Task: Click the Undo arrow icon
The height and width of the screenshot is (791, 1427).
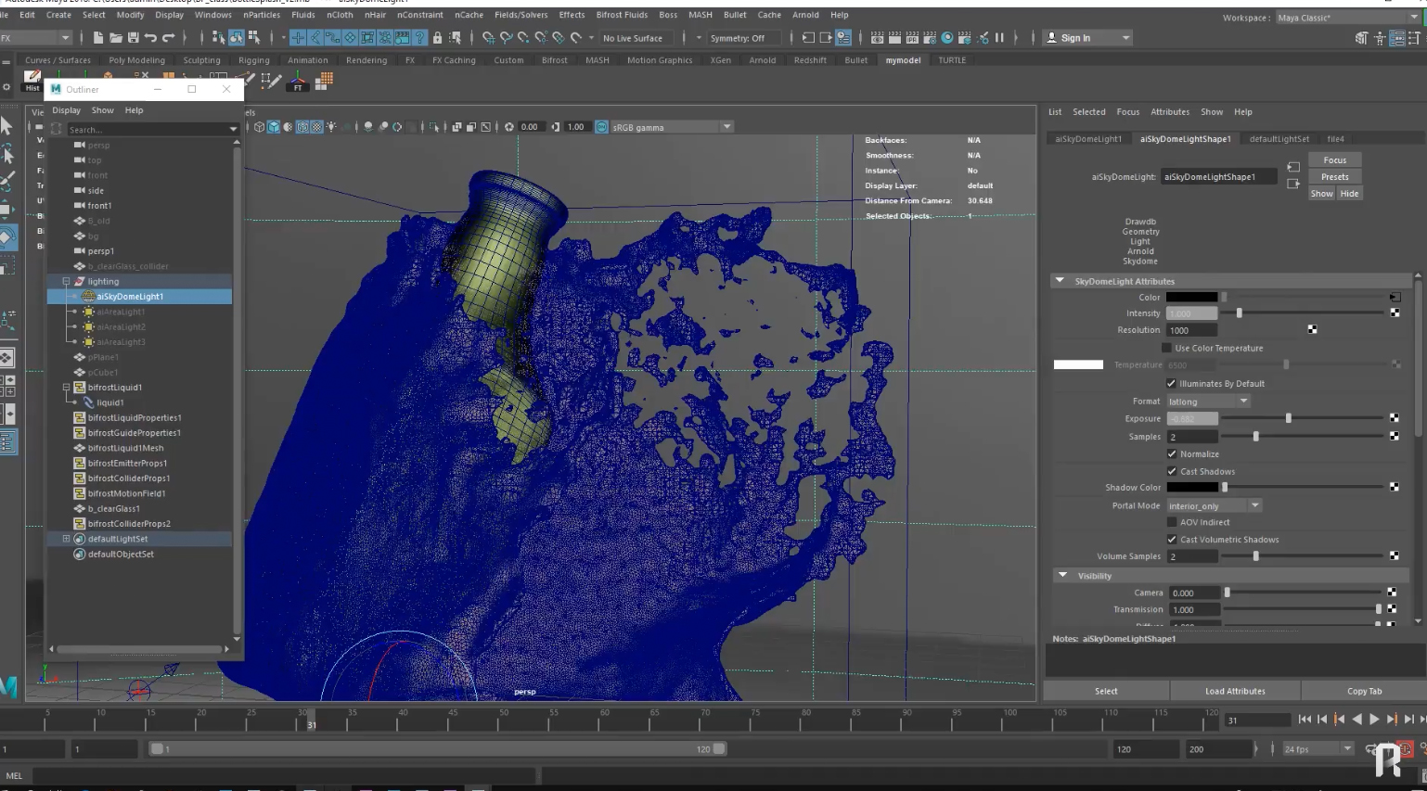Action: 150,38
